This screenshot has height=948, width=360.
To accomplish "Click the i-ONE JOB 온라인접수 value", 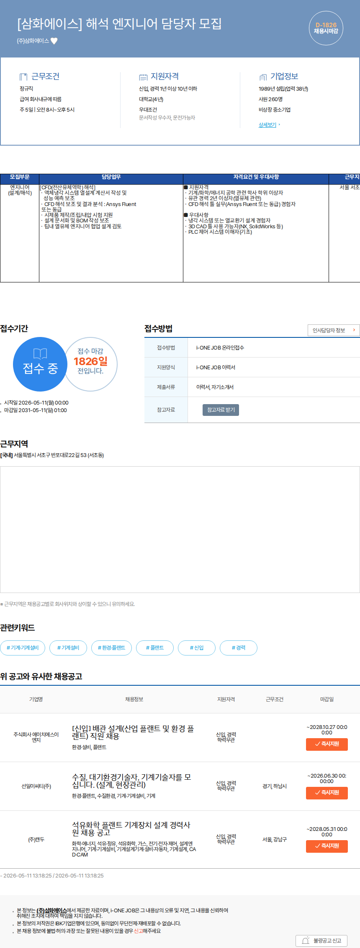I will (220, 347).
